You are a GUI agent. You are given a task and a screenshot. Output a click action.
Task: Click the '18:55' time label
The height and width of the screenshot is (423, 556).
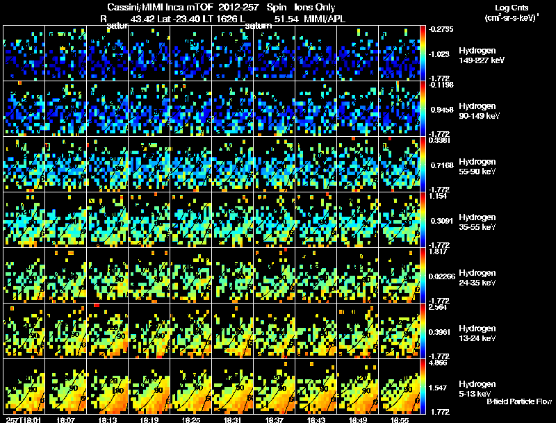tap(399, 420)
